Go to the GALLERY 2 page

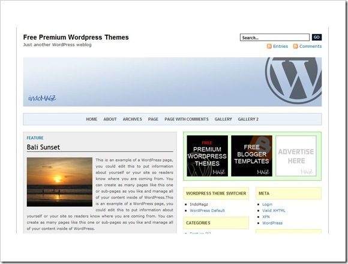coord(248,119)
